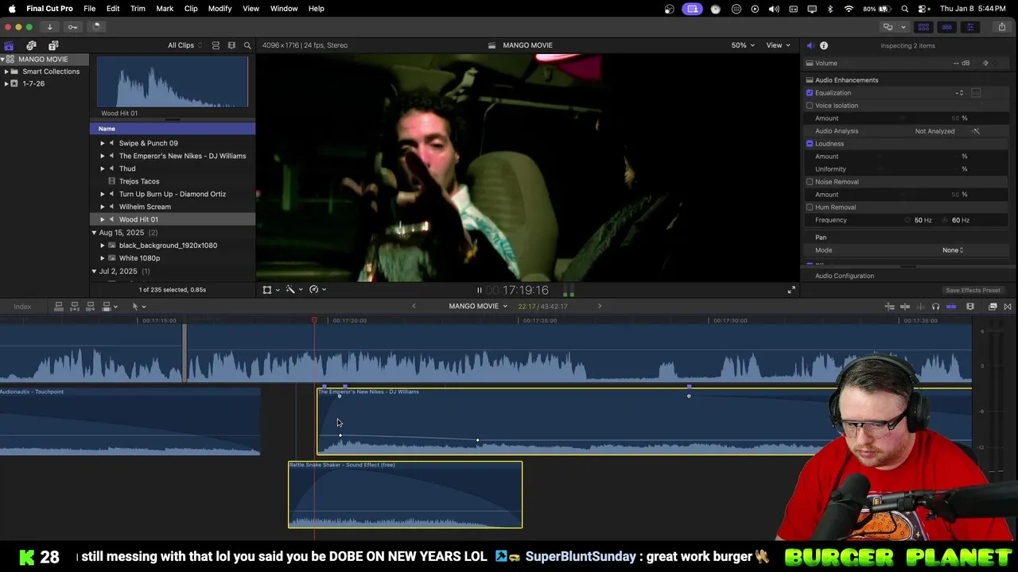Expand the Smart Collections folder
The image size is (1018, 572).
pos(6,71)
